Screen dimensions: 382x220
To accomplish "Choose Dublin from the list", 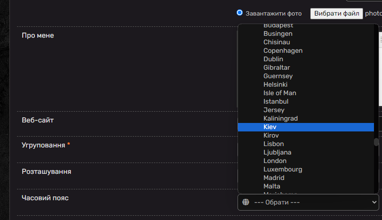I will pos(306,59).
